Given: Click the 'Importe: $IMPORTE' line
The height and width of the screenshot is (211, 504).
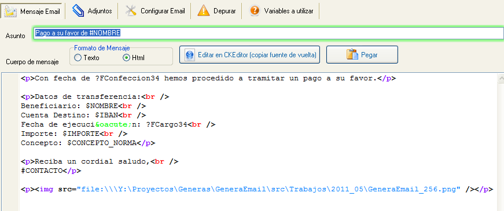Looking at the screenshot, I should pos(74,134).
